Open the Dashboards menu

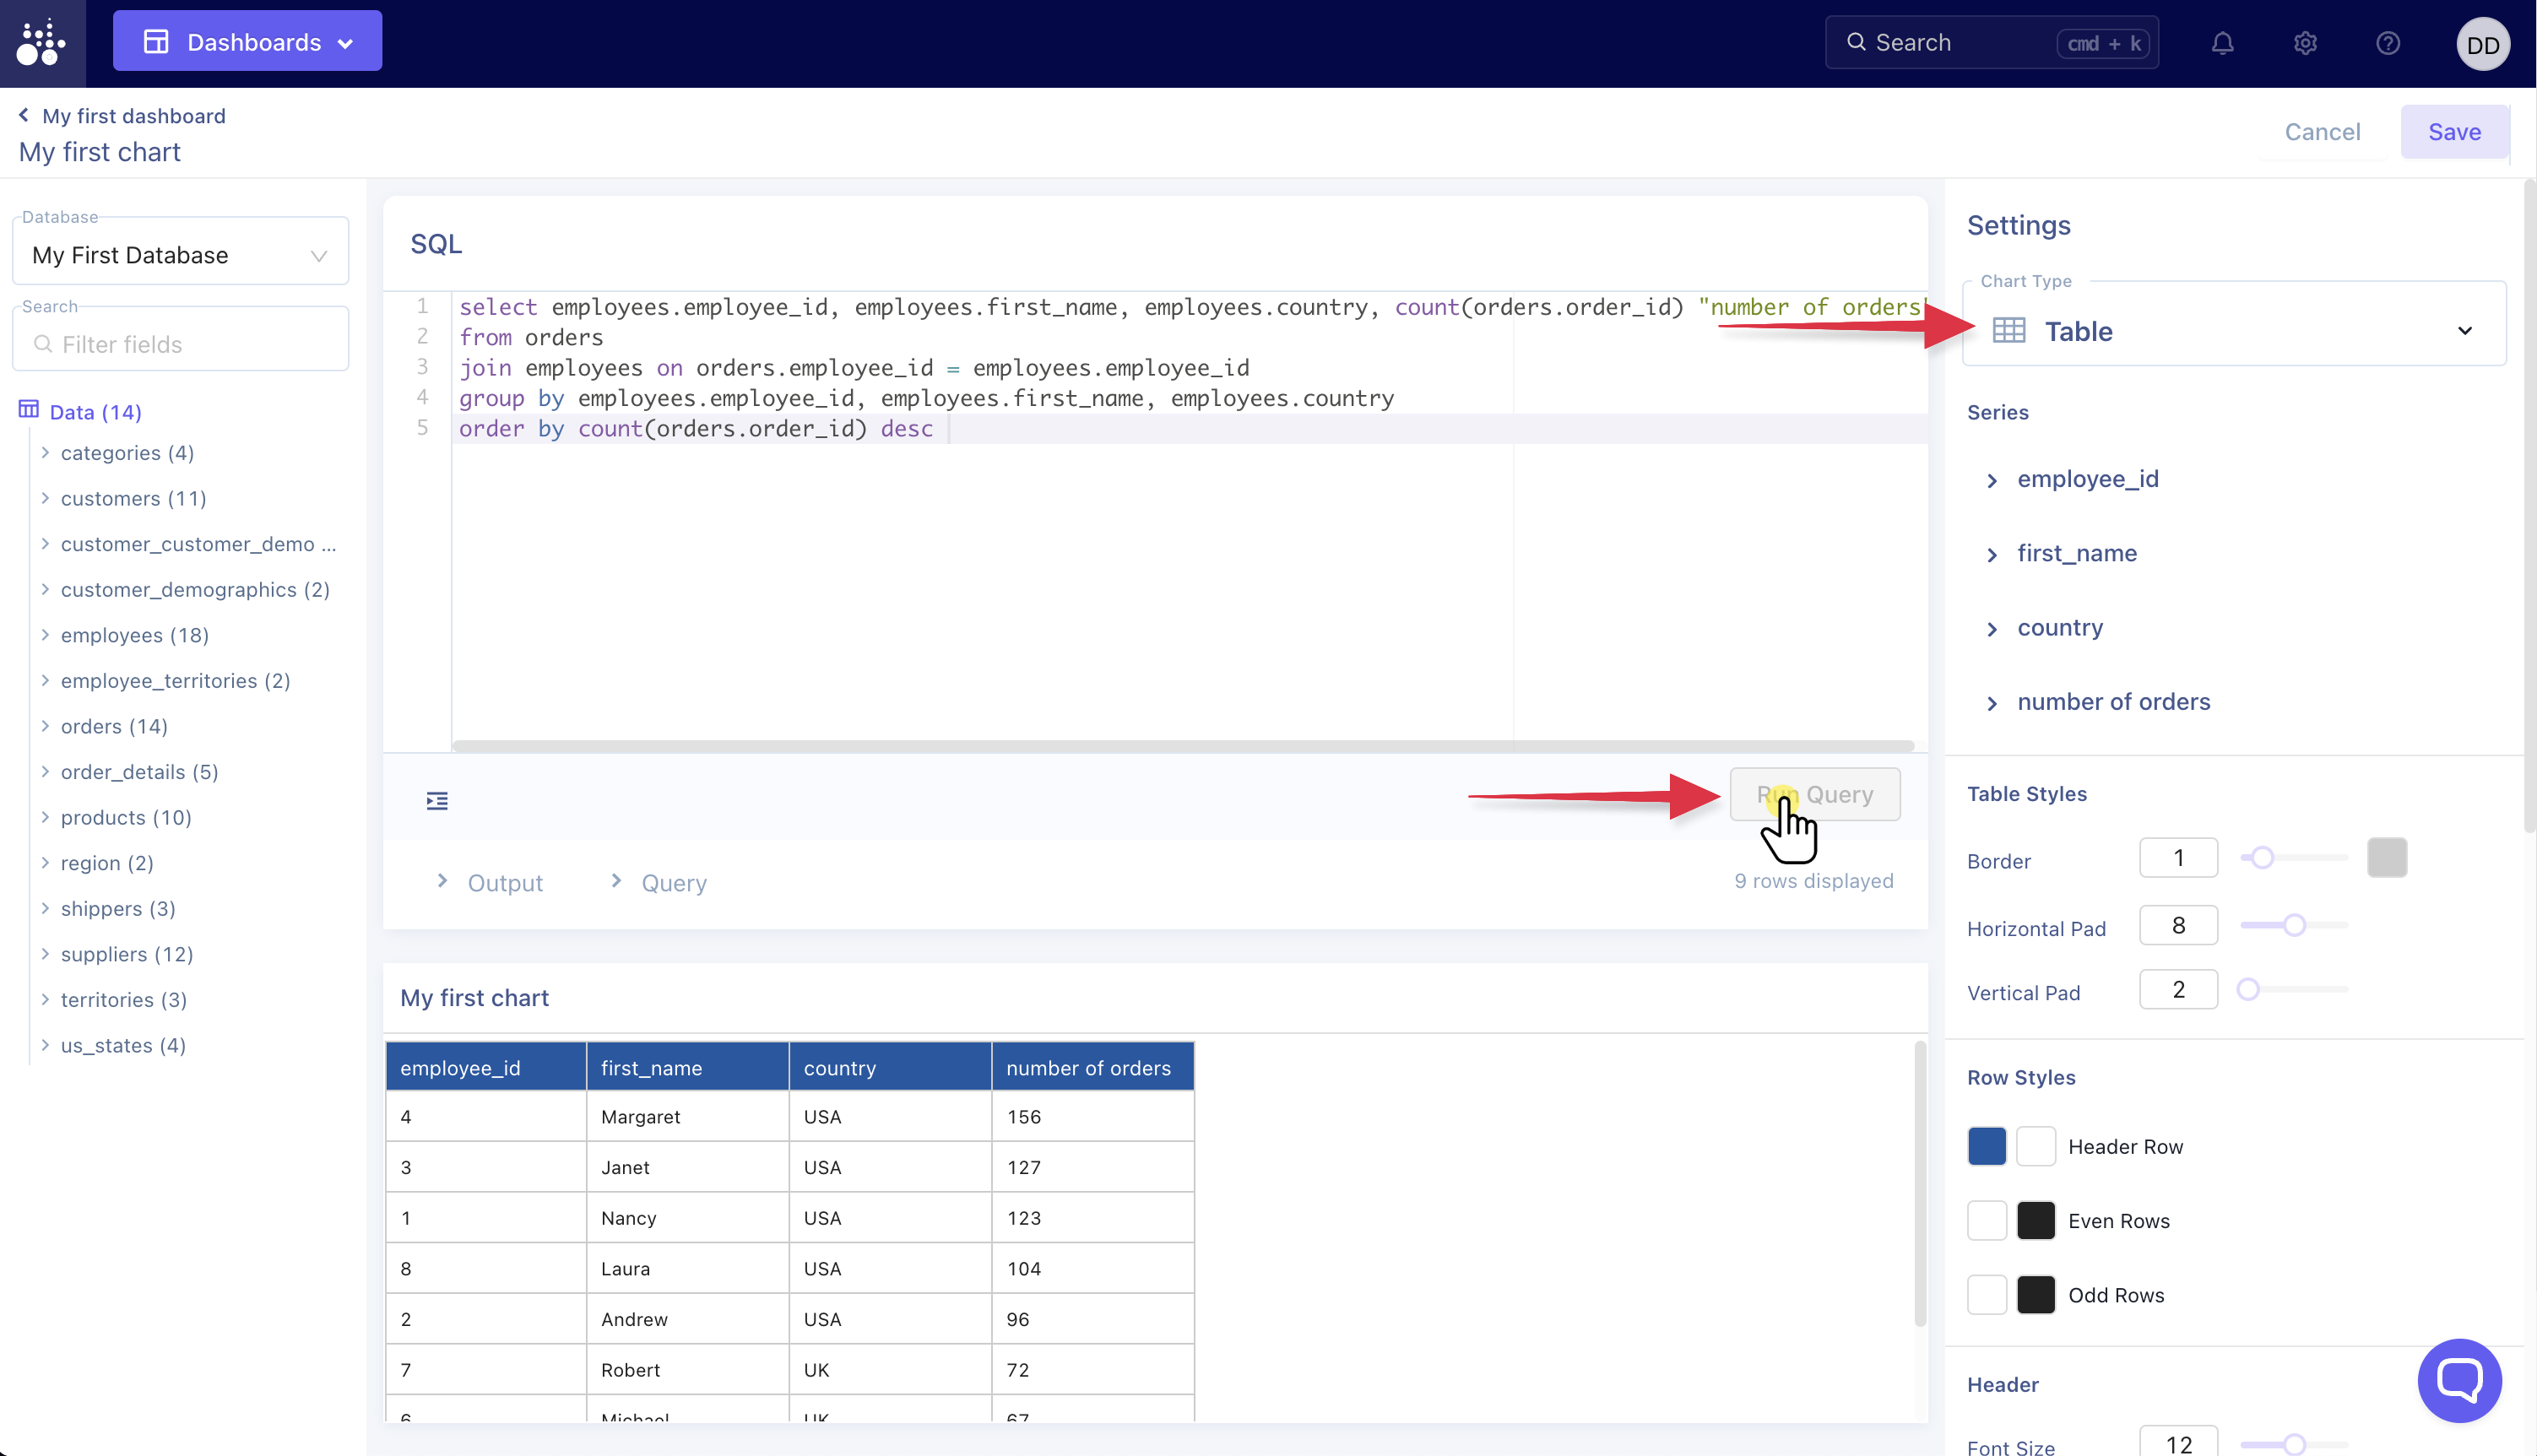click(x=247, y=42)
